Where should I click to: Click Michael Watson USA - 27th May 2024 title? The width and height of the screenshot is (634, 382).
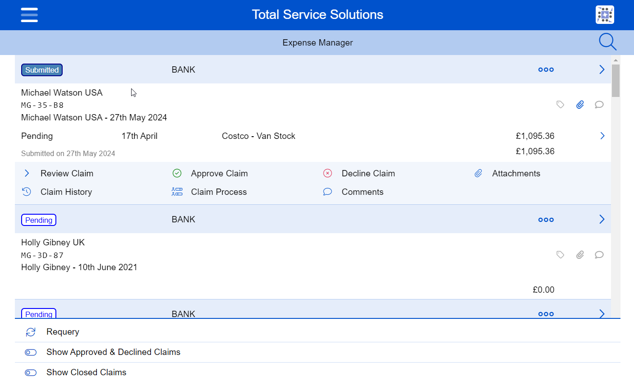pyautogui.click(x=94, y=117)
